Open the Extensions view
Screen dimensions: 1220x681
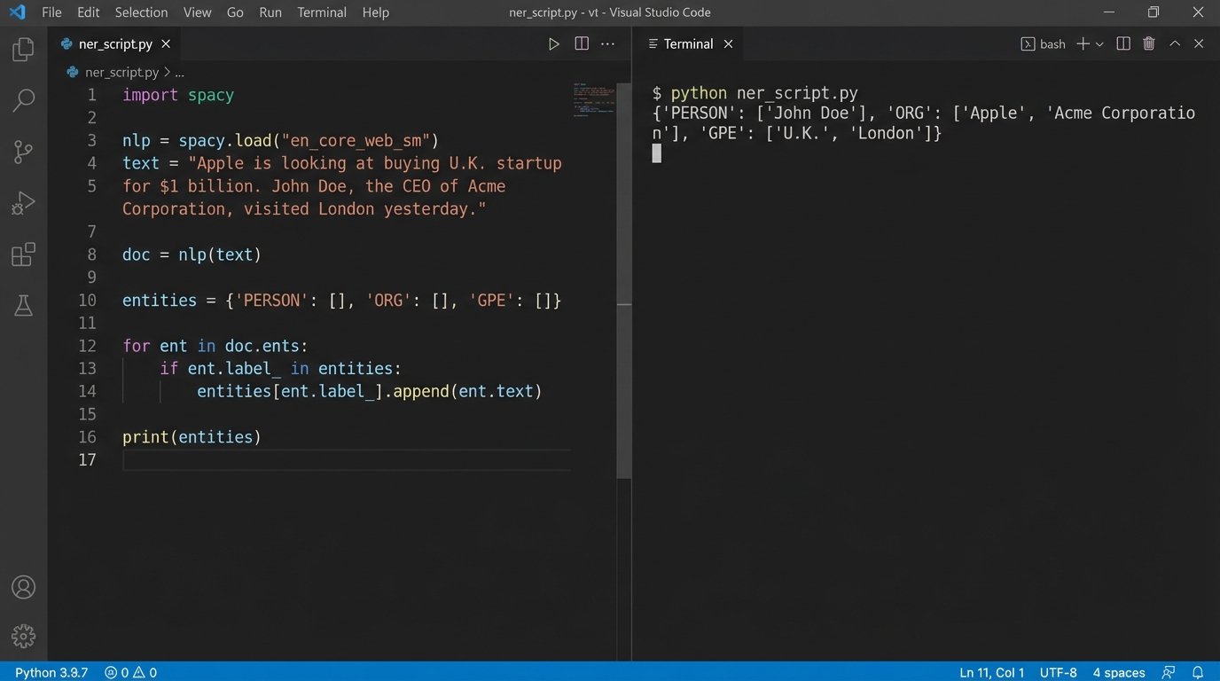click(x=23, y=254)
